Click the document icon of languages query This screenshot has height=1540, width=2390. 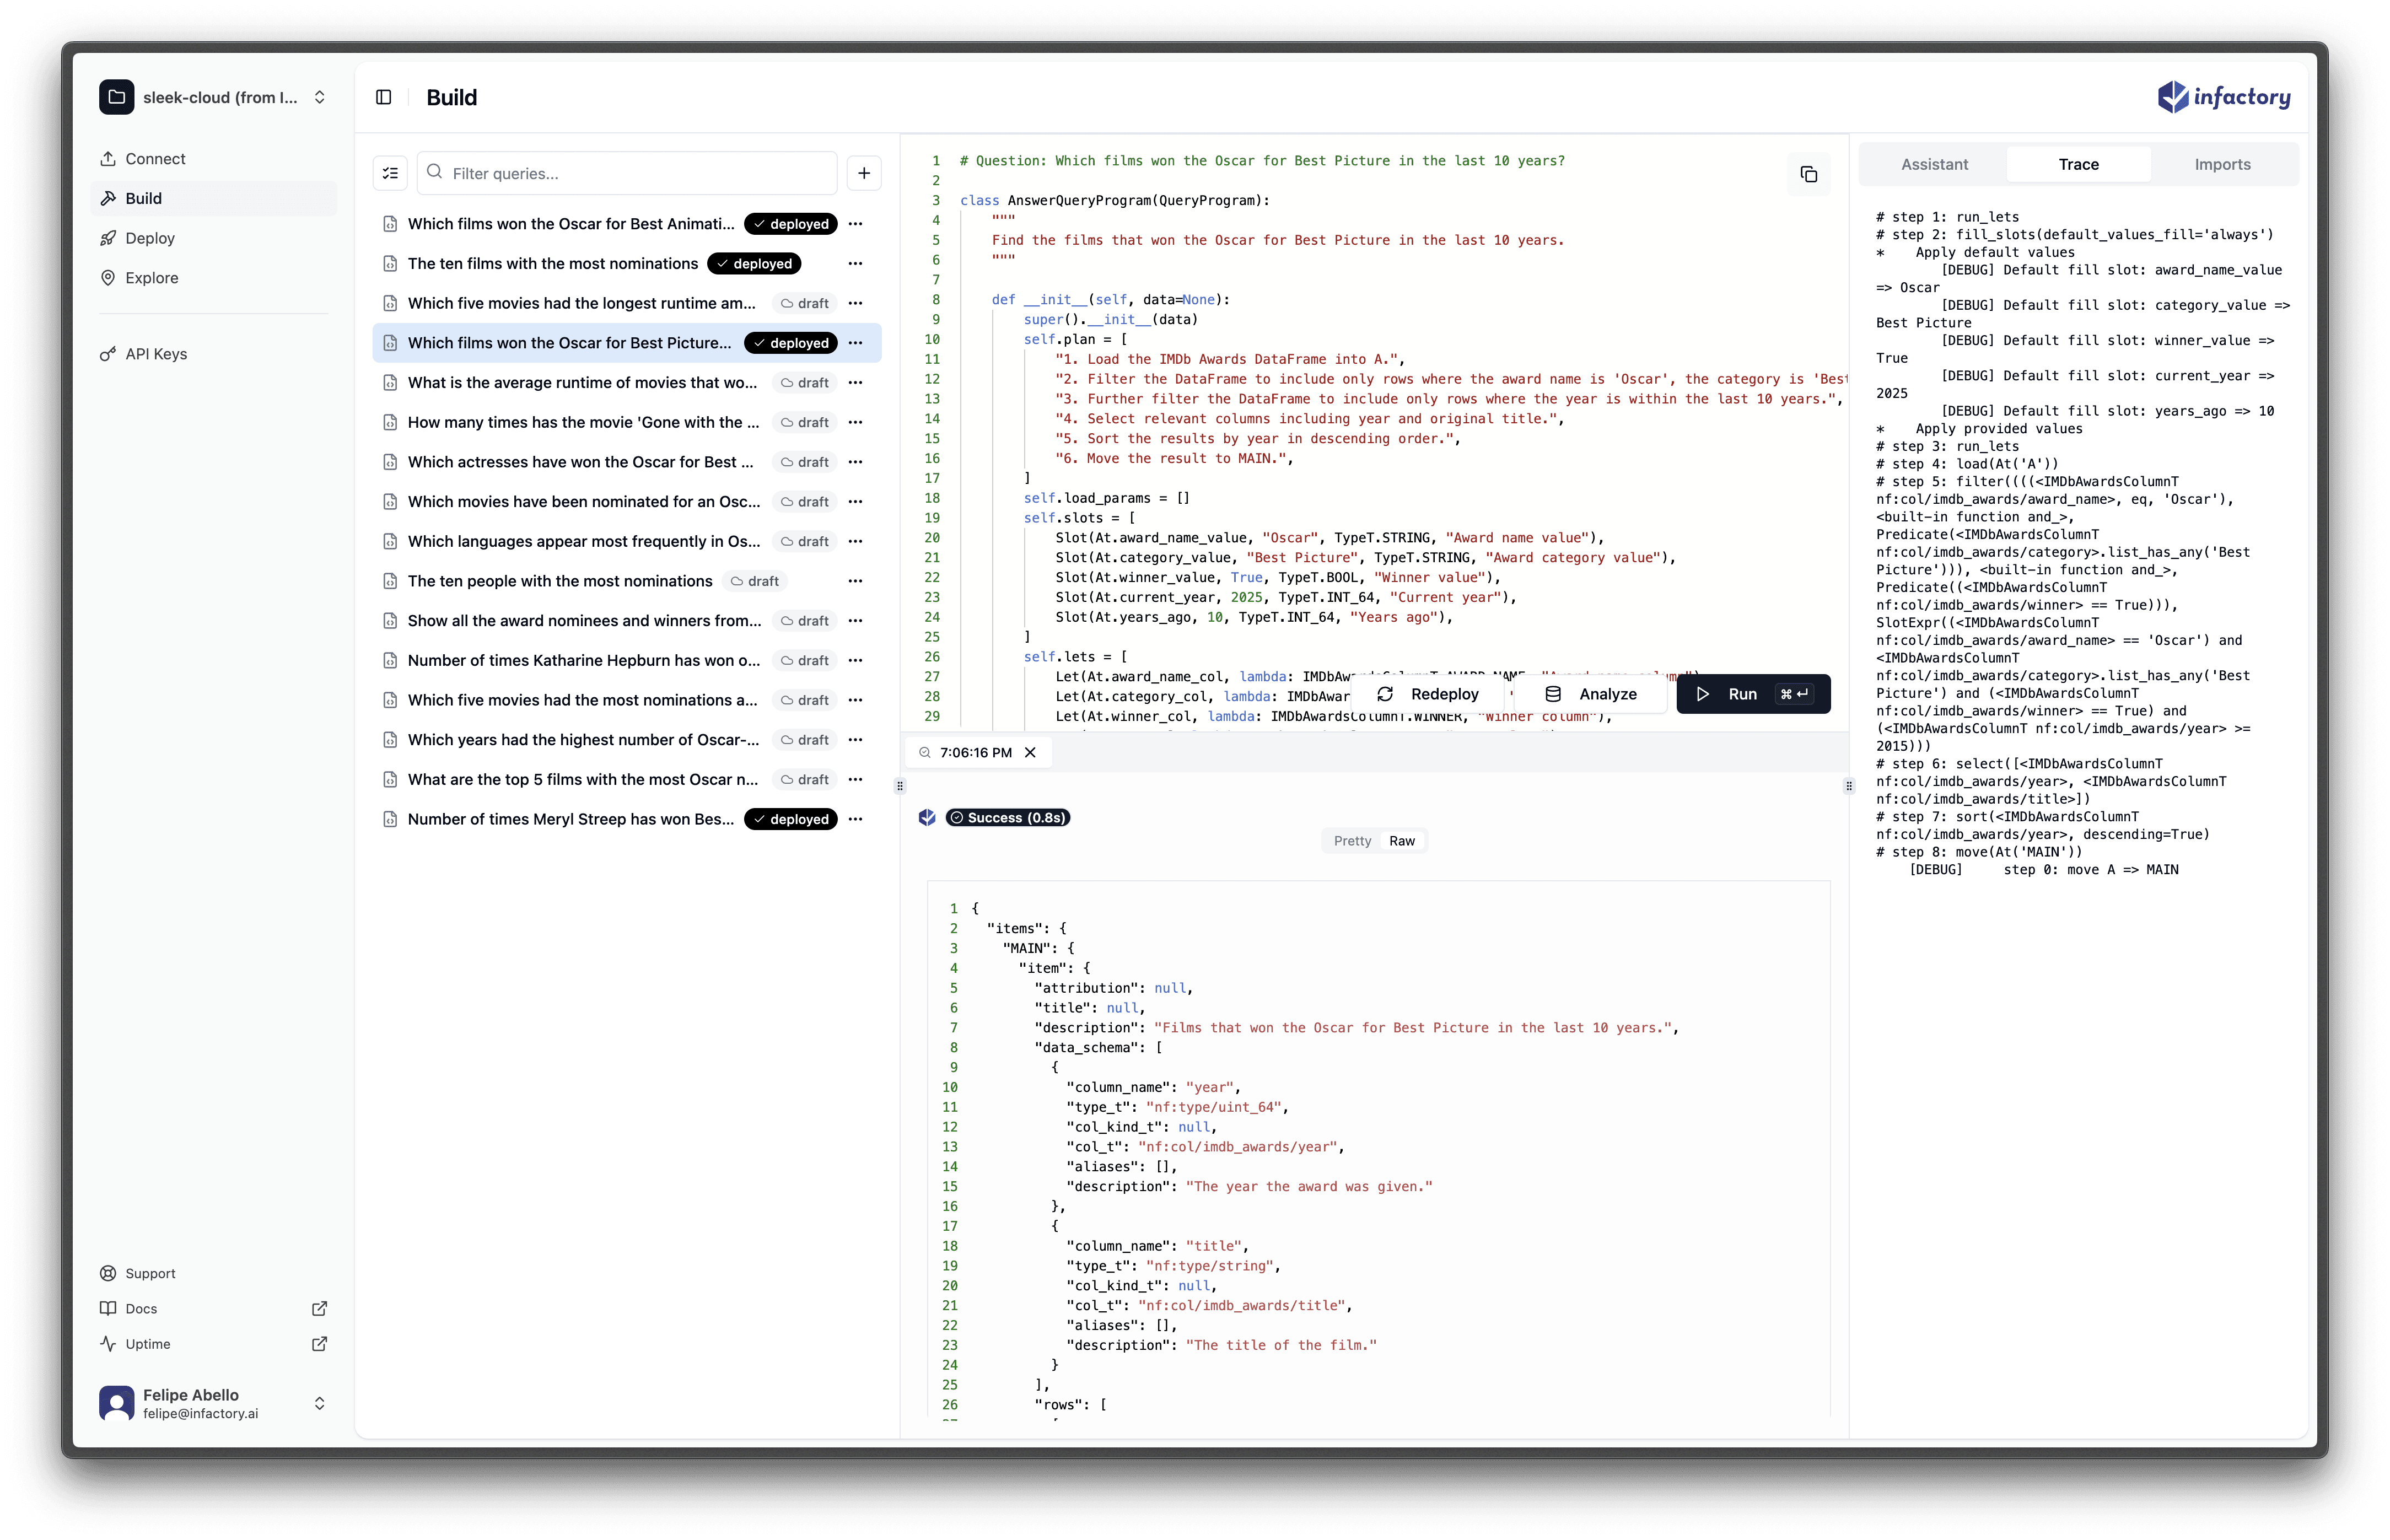[390, 541]
